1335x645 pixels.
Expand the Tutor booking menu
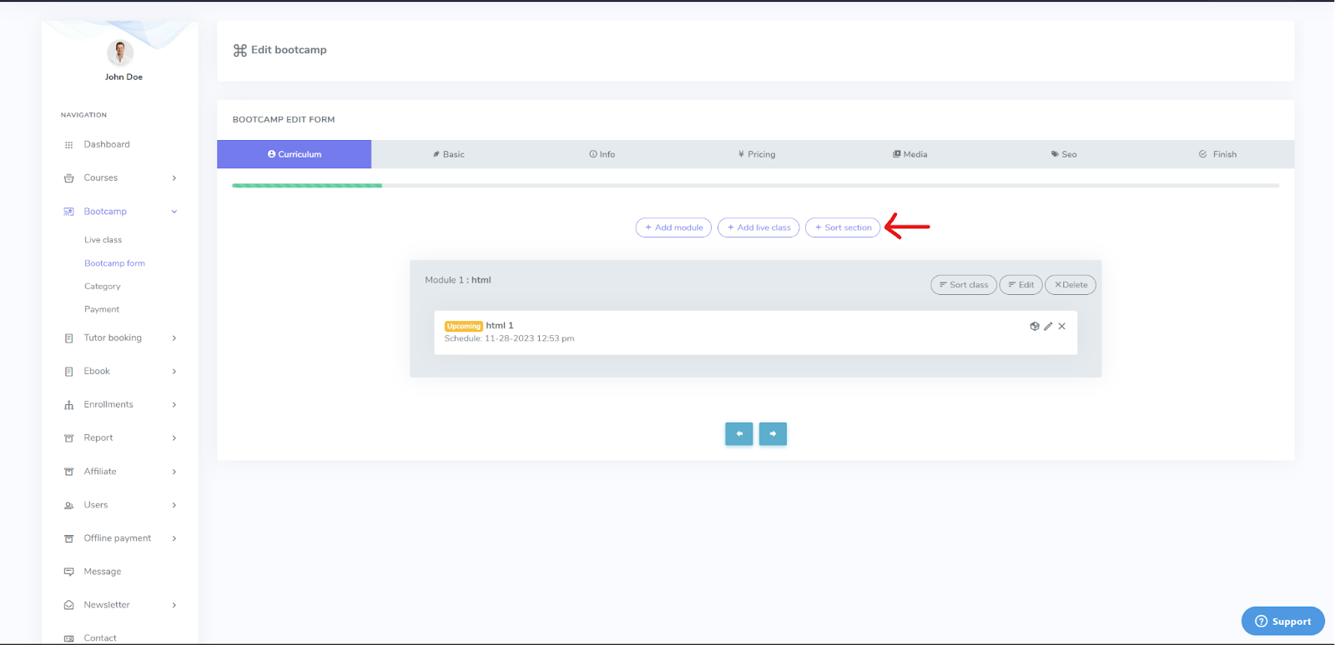pos(113,338)
